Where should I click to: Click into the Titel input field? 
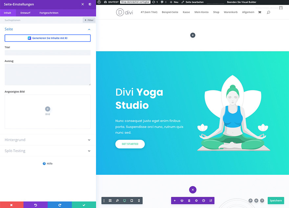pos(48,52)
